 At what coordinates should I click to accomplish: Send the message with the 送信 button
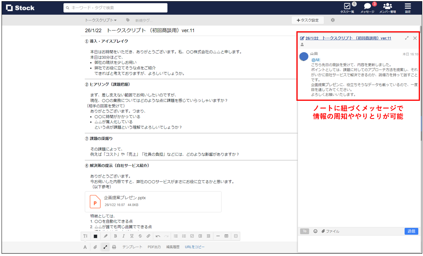(411, 231)
